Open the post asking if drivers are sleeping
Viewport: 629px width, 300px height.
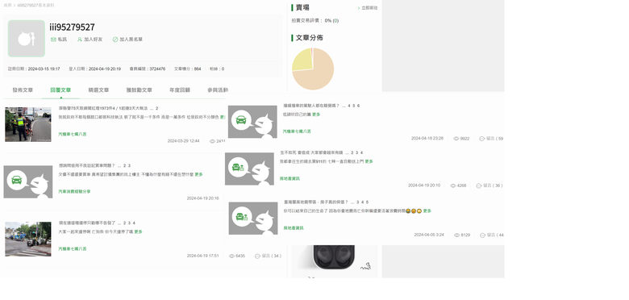311,106
